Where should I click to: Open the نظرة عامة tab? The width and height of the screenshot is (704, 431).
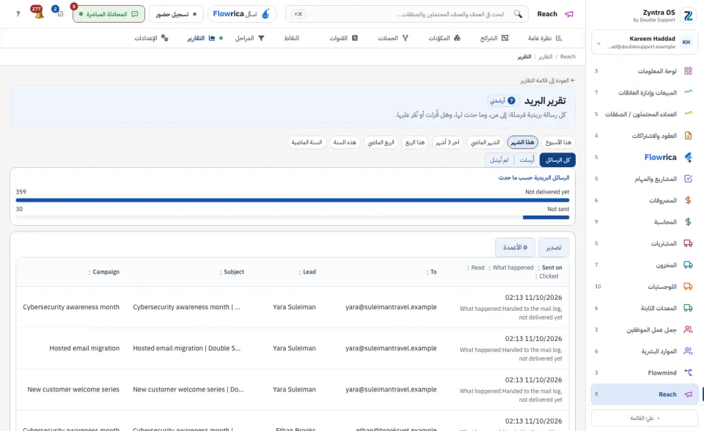[545, 38]
